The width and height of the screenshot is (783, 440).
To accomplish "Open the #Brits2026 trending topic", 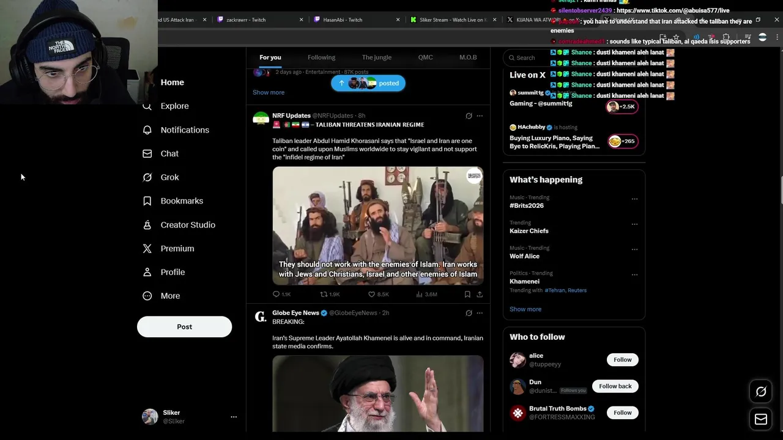I will pyautogui.click(x=527, y=205).
